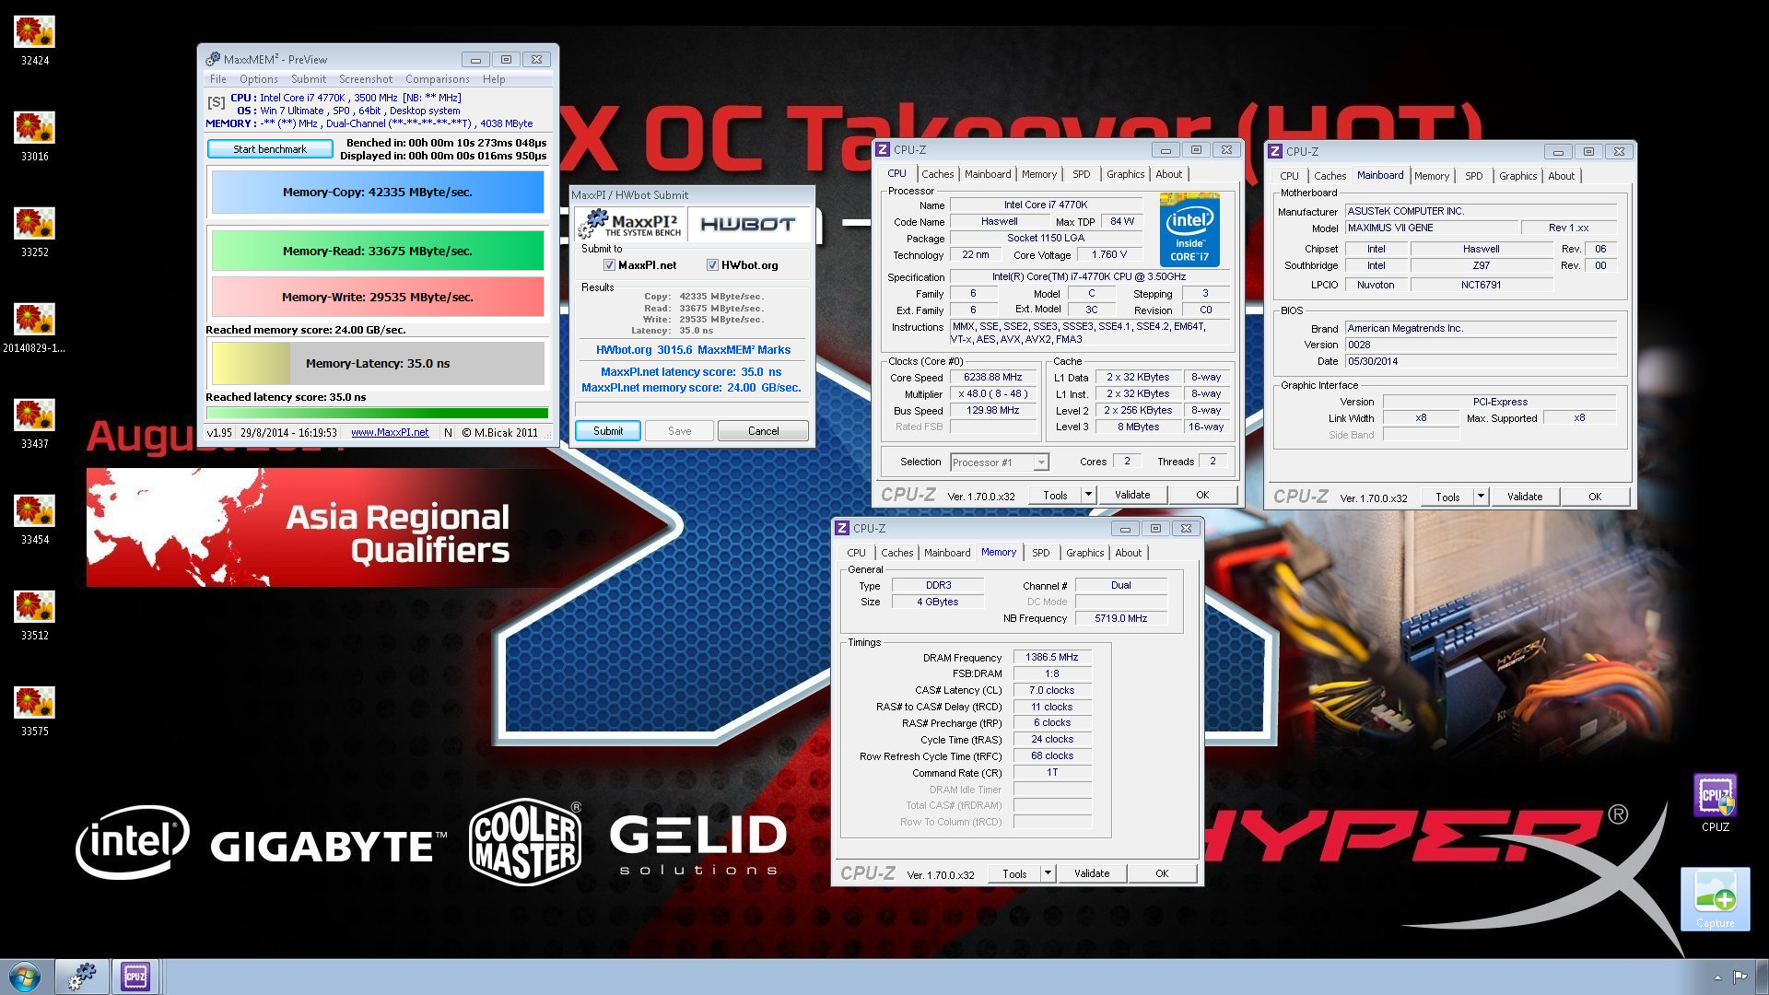Switch to SPD tab in Memory window
The image size is (1769, 995).
1041,553
